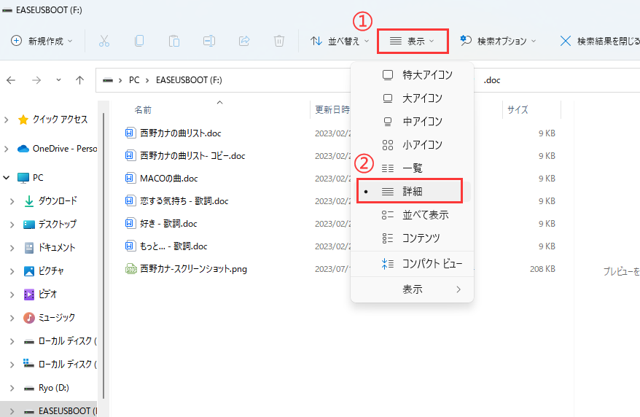Click the Word icon beside MACOの曲.doc
Viewport: 640px width, 417px height.
coord(130,179)
